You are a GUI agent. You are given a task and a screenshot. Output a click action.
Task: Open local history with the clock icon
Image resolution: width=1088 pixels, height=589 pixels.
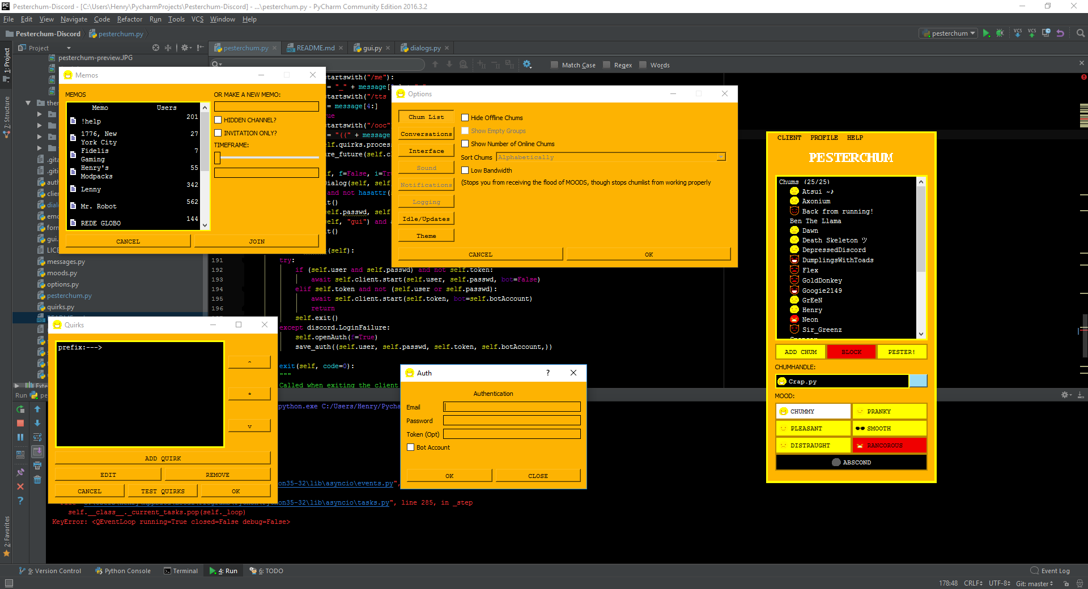point(1046,33)
